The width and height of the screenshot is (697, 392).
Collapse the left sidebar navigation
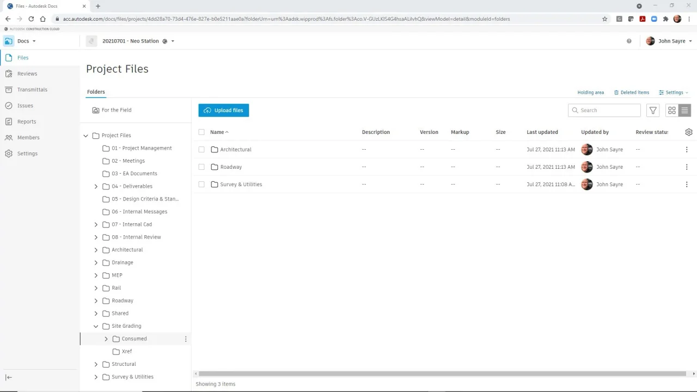pos(9,377)
